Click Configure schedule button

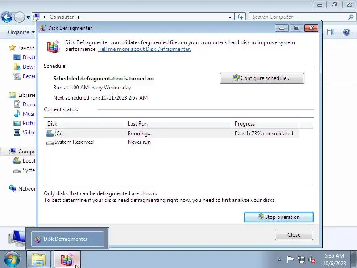click(262, 78)
